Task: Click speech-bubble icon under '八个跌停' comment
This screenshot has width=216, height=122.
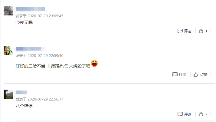Action: coord(180,114)
